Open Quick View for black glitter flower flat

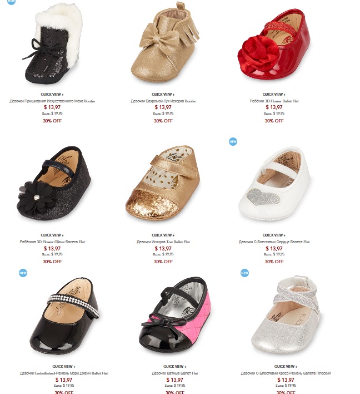tap(52, 235)
